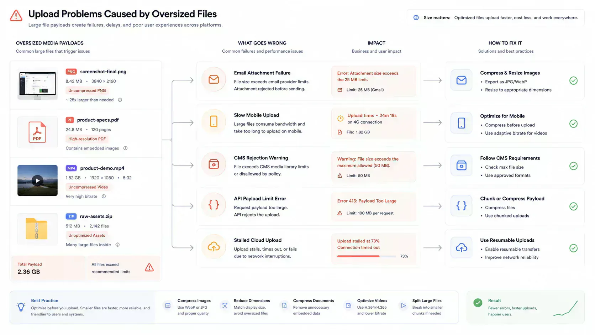Click the WHAT GOES WRONG column heading
Screen dimensions: 595x335
coord(262,43)
